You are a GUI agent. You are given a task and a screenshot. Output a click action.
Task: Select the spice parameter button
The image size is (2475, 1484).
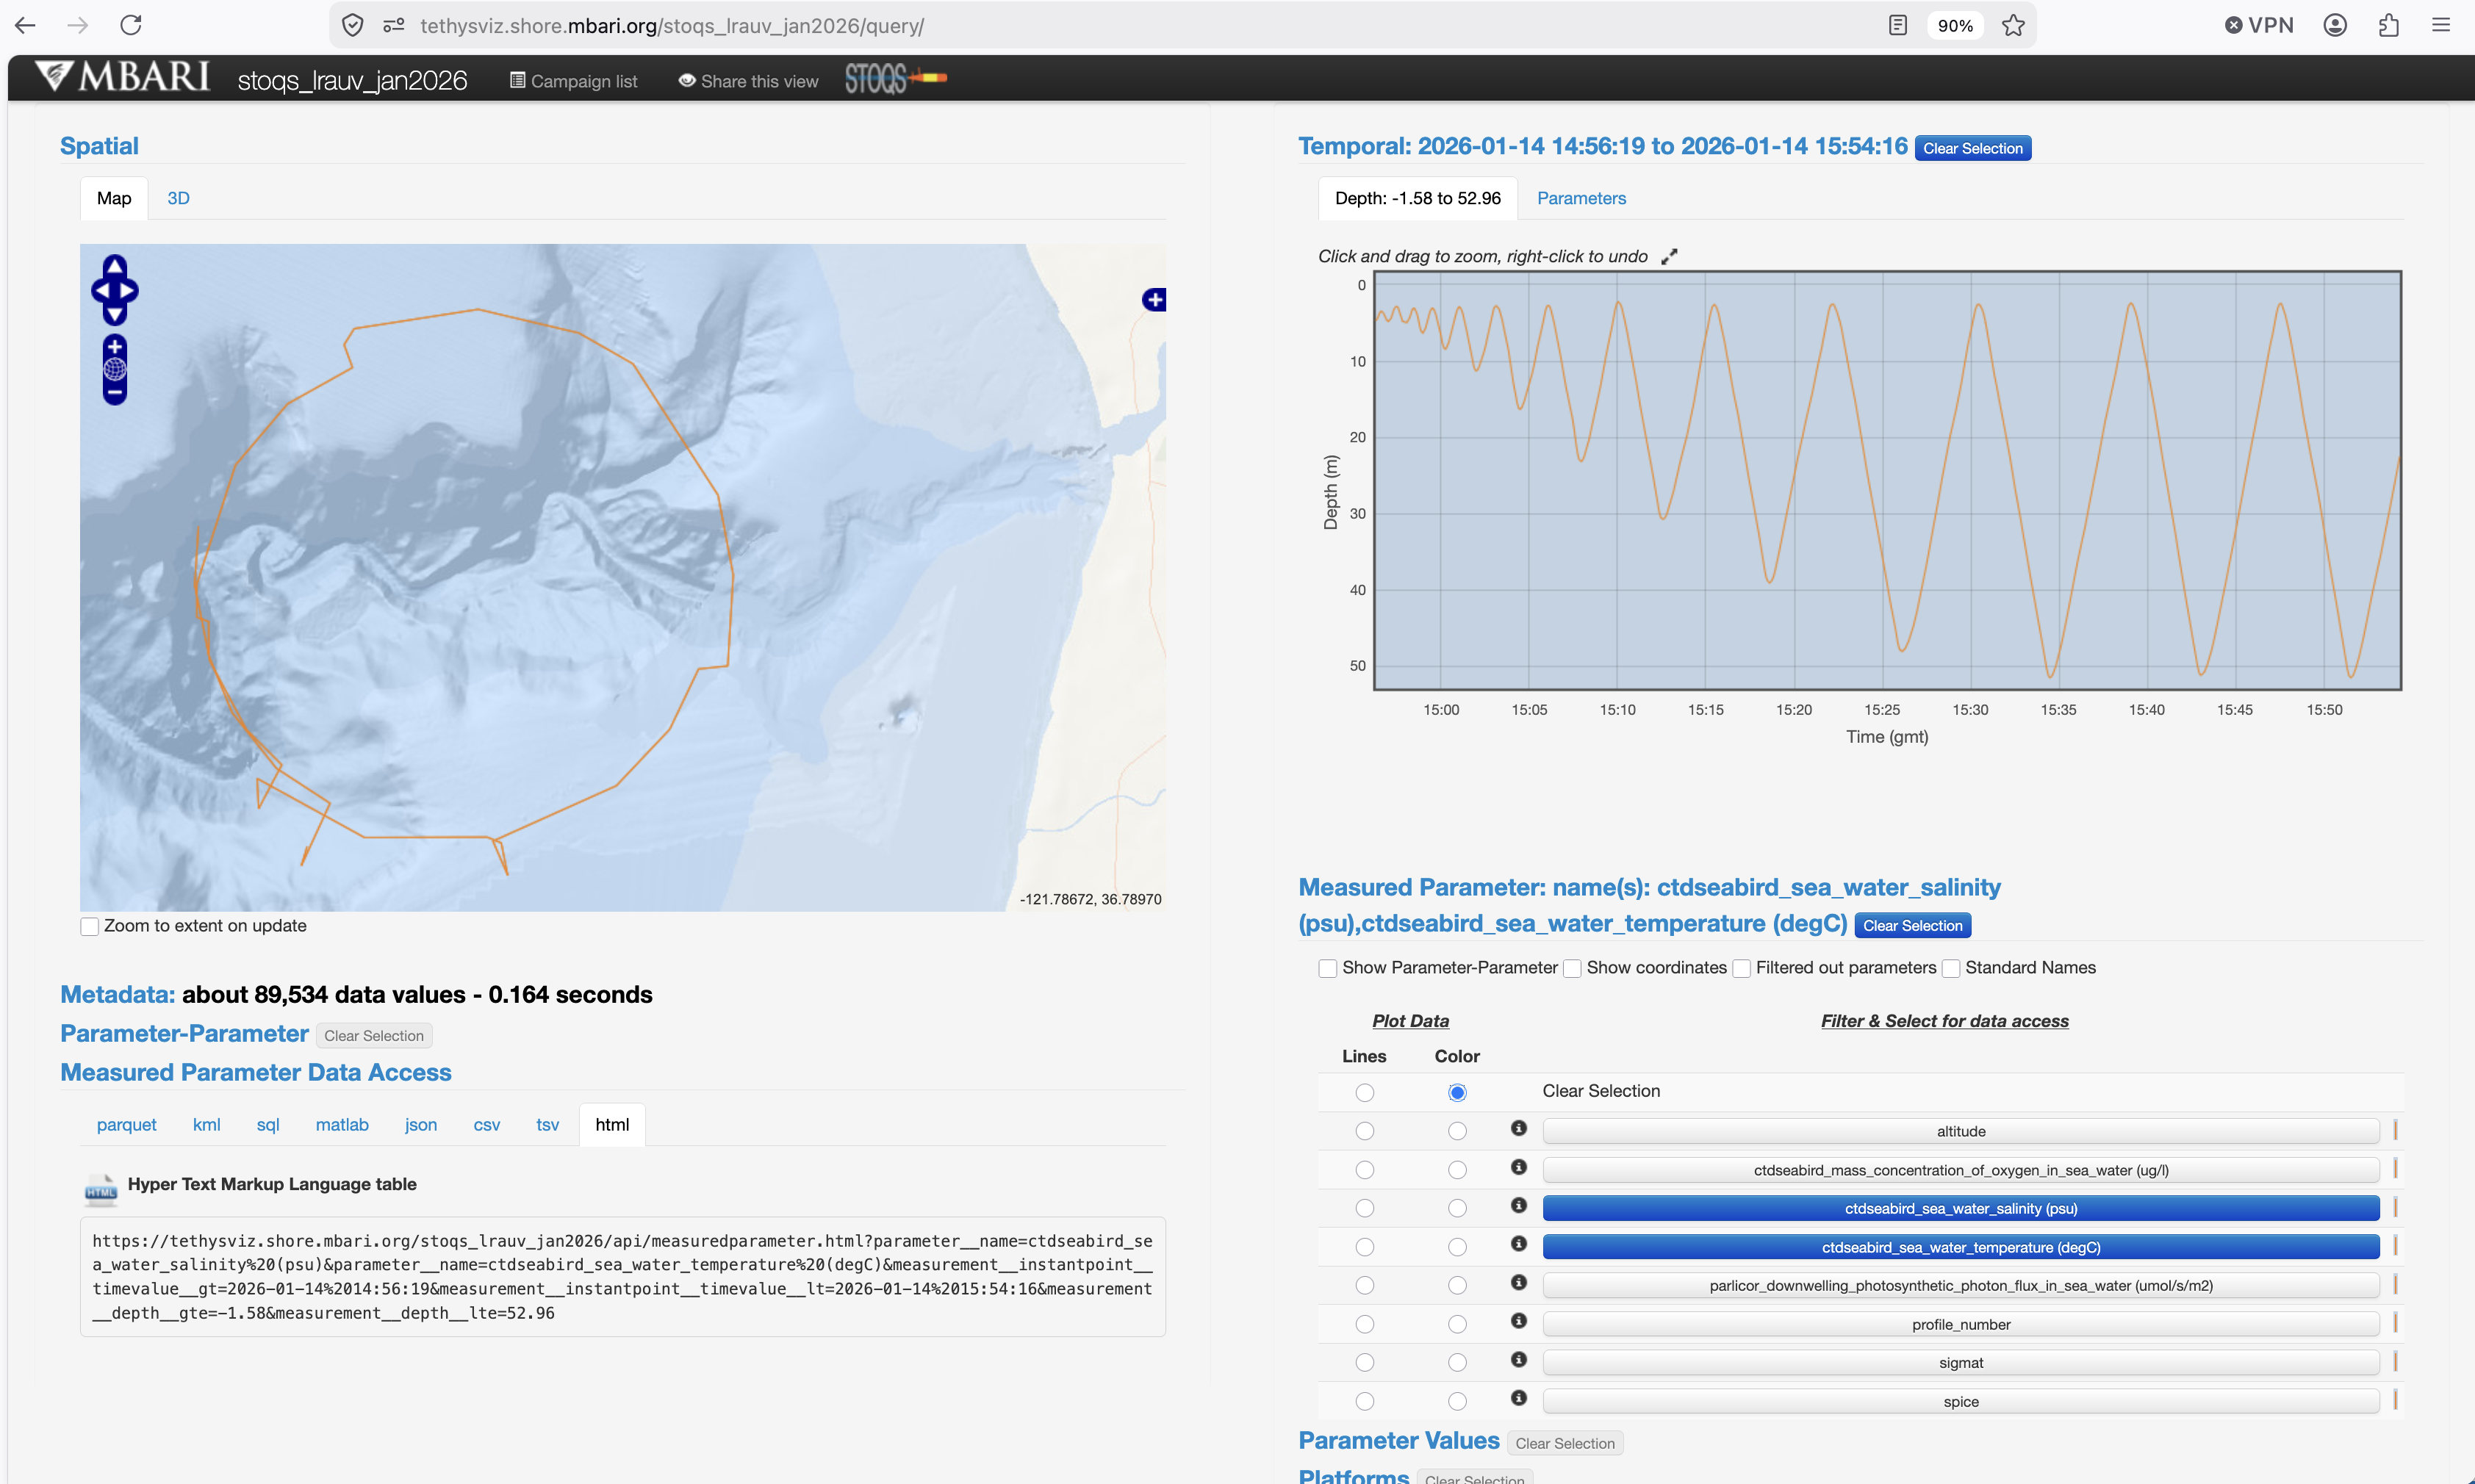point(1961,1402)
